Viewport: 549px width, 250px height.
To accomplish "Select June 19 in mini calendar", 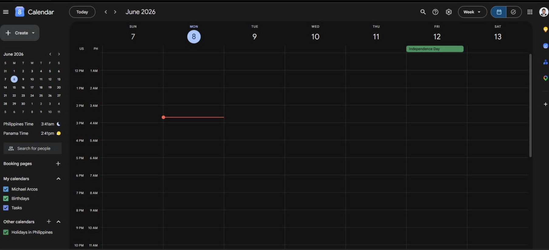I will 50,87.
